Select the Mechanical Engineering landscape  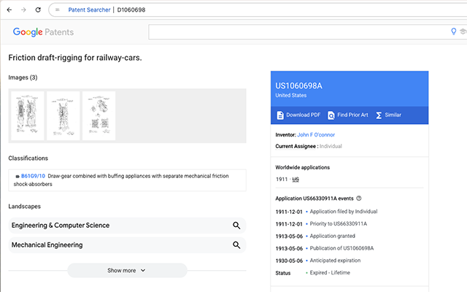(x=127, y=245)
